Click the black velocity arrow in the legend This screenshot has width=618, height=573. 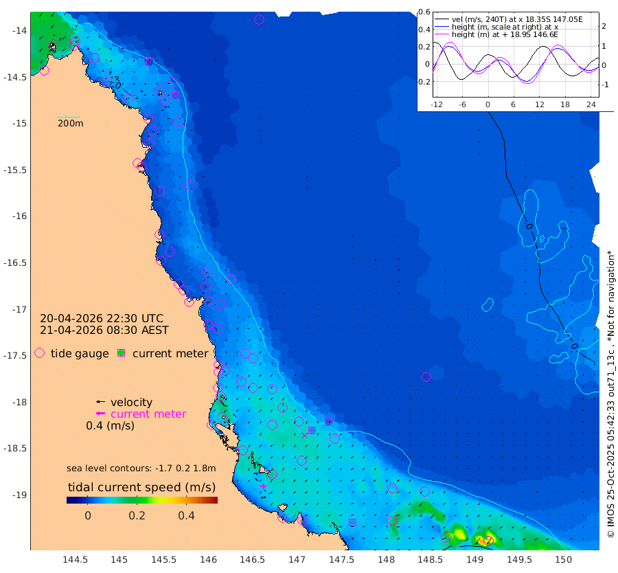[100, 402]
